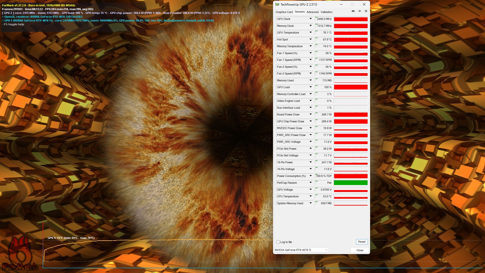The height and width of the screenshot is (273, 485).
Task: Expand the Hot Spot sensor dropdown arrow
Action: click(x=310, y=39)
